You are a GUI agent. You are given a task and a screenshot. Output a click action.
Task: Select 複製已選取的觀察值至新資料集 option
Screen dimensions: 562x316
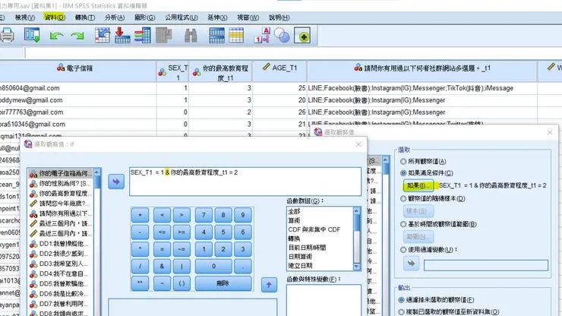pyautogui.click(x=449, y=311)
